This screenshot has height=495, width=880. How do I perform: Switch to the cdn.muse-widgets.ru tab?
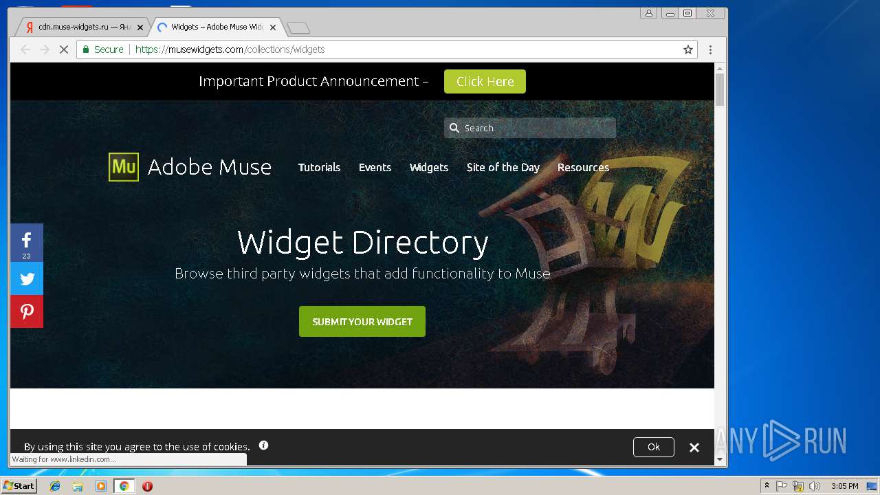click(82, 27)
